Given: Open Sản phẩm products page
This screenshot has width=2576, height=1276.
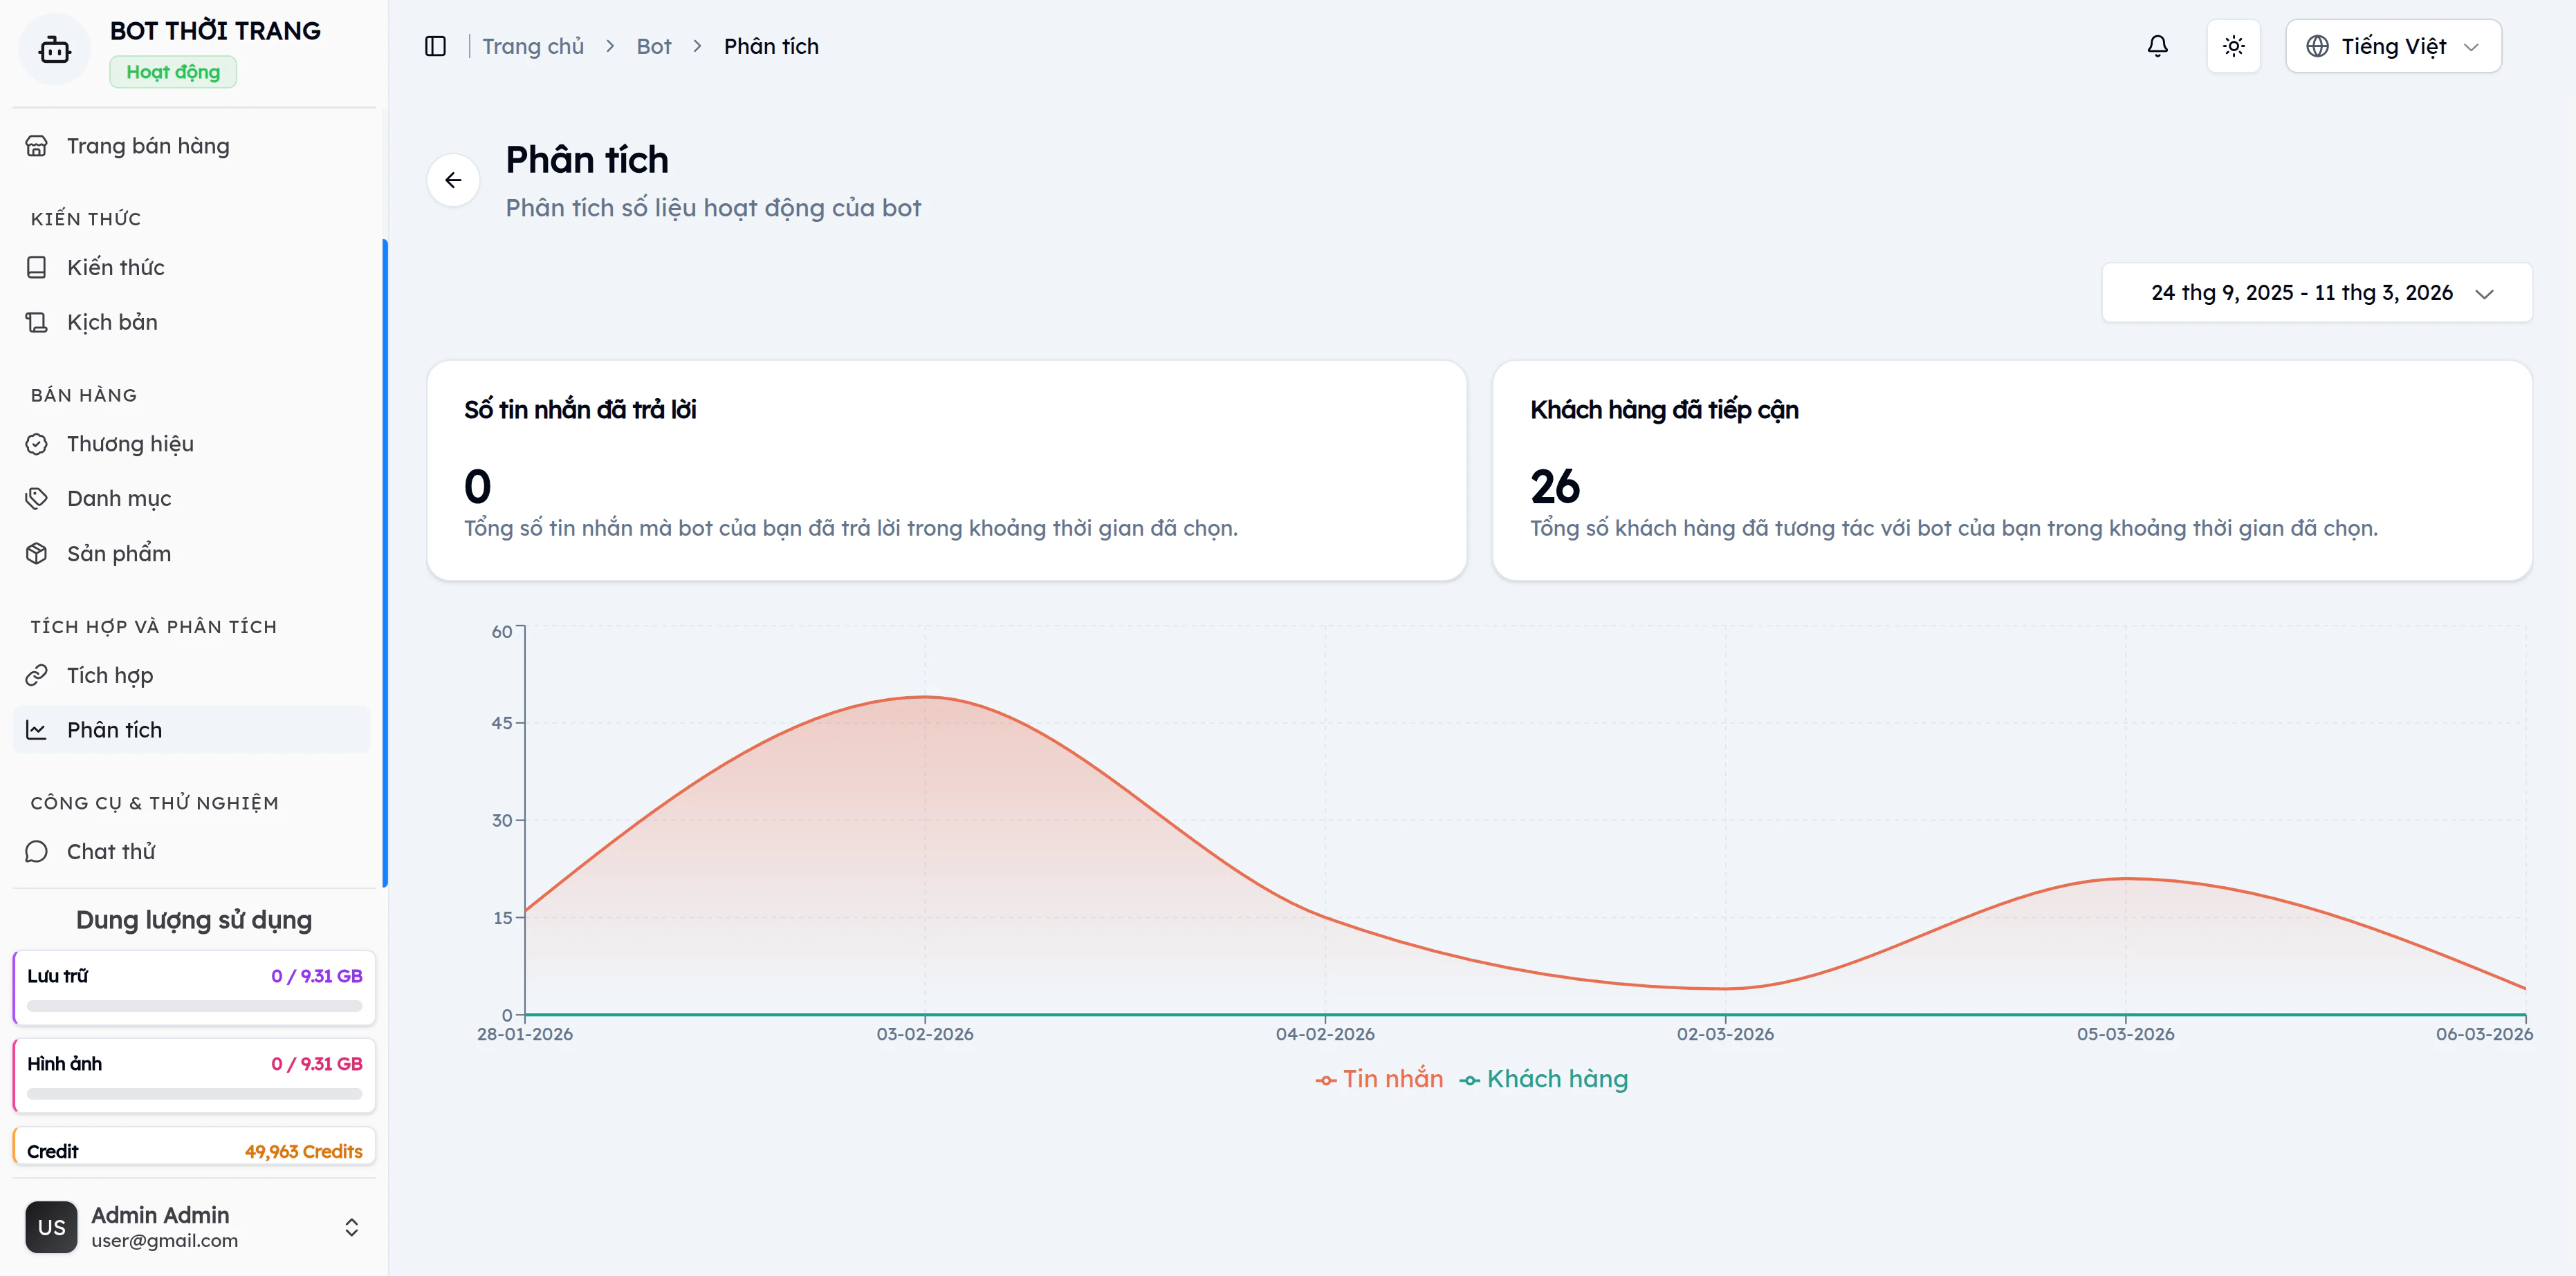Looking at the screenshot, I should point(118,554).
